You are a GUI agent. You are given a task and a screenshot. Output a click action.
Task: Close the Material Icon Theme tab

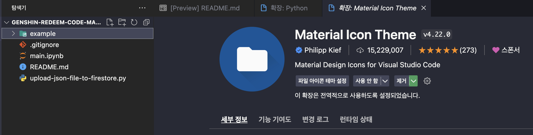pyautogui.click(x=424, y=8)
